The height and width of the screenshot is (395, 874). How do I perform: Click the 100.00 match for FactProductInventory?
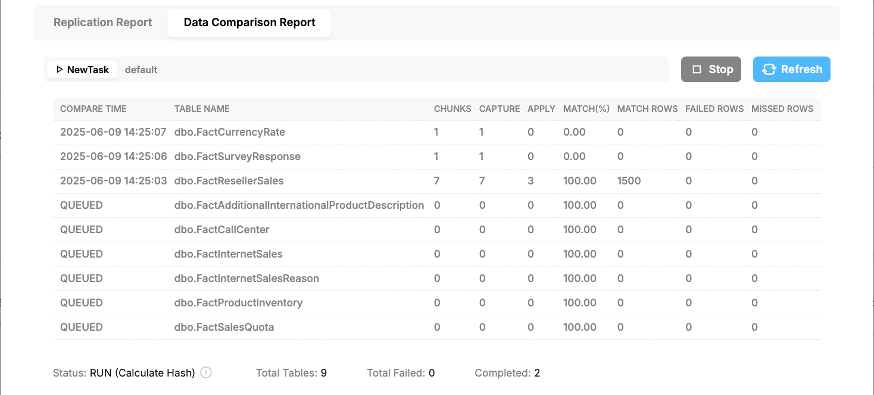[580, 303]
